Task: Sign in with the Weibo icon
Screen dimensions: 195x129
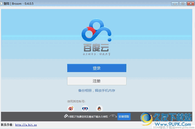Action: point(71,108)
